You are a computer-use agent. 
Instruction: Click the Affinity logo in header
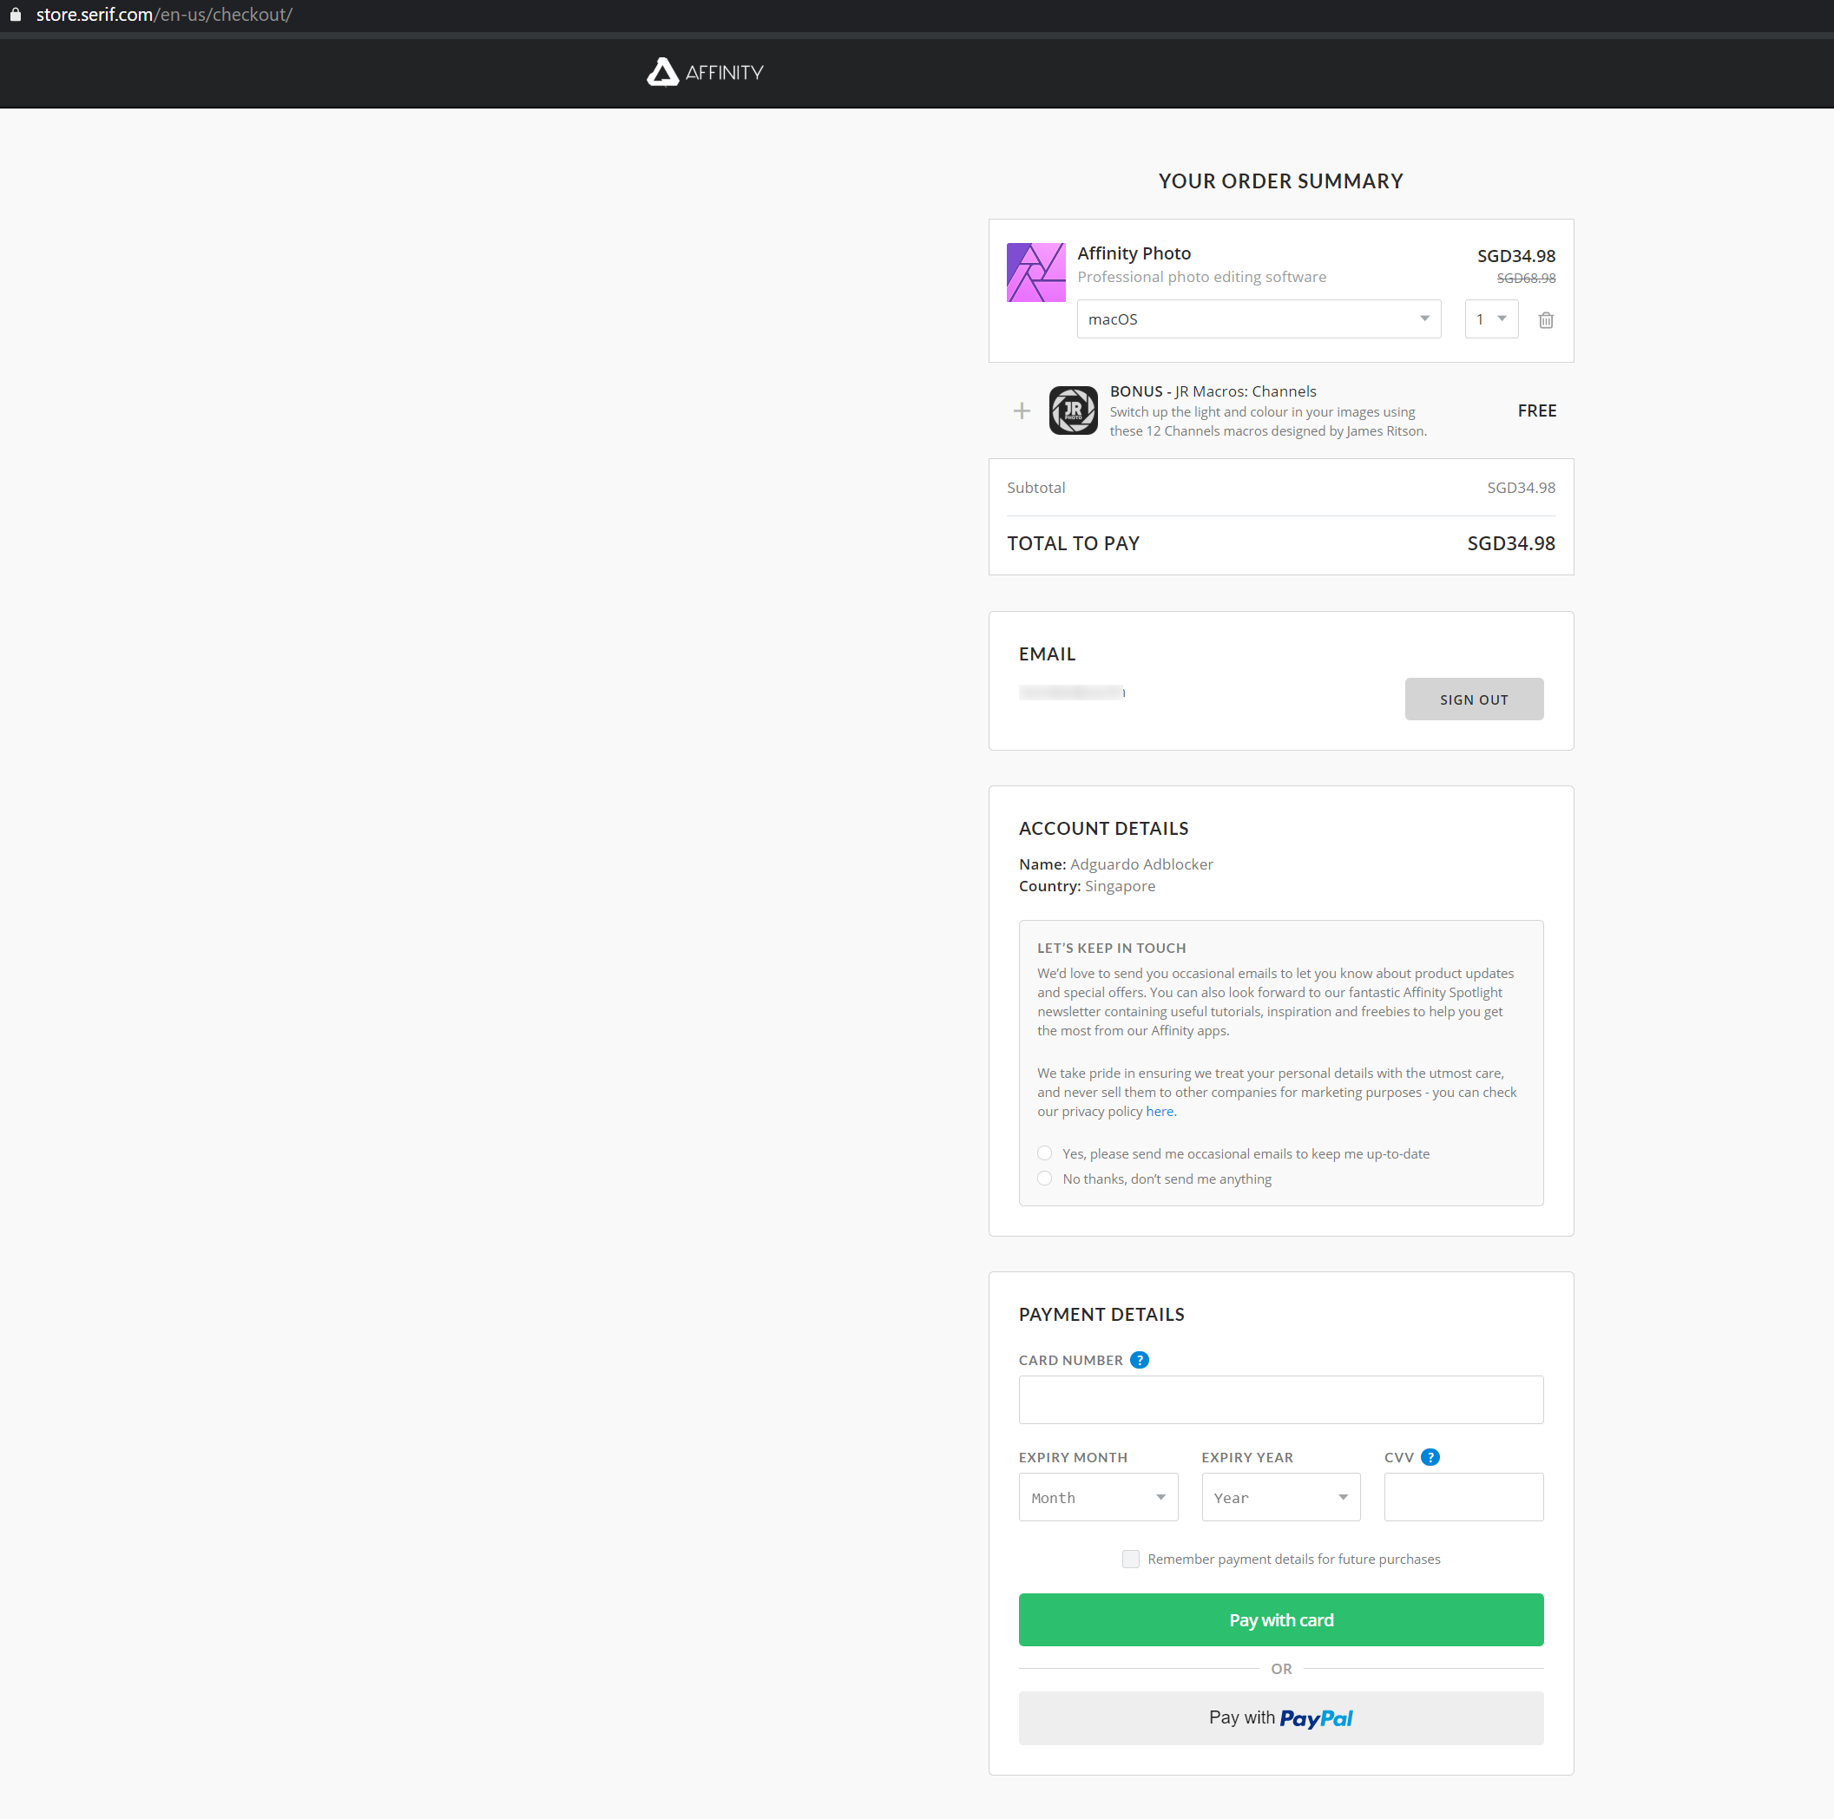pos(705,72)
